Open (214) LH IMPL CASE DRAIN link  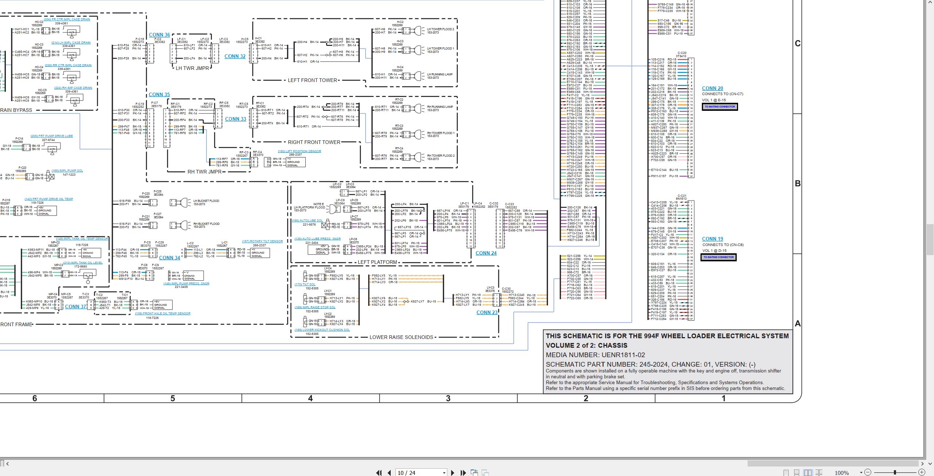click(71, 43)
